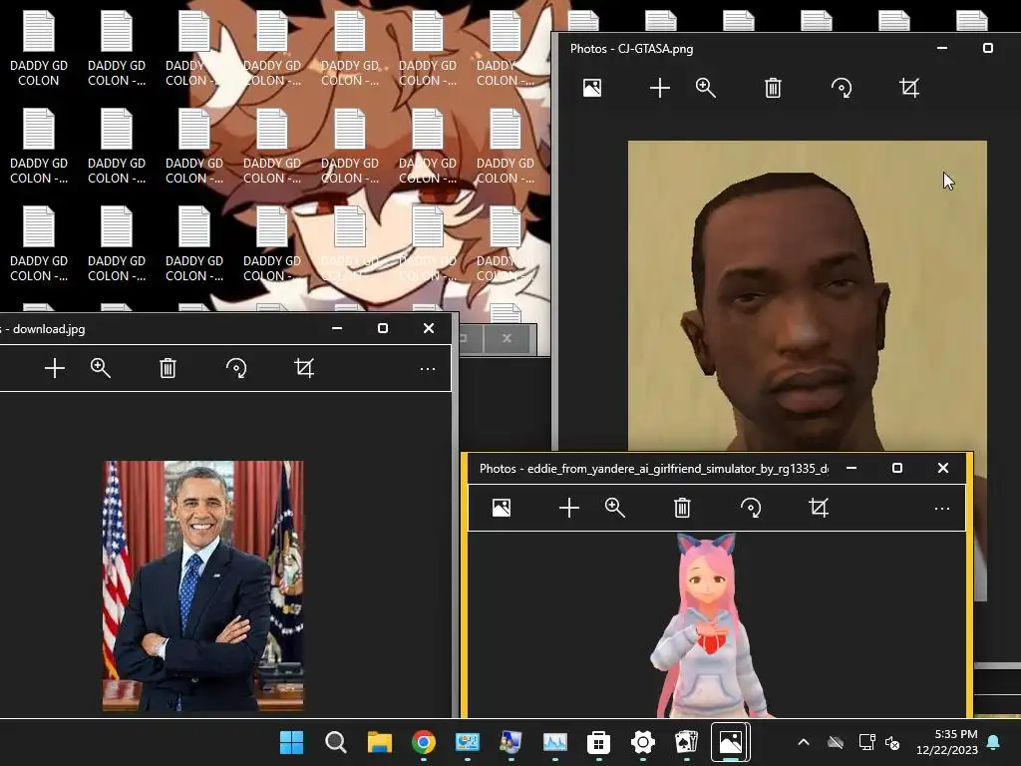Zoom in on CJ-GTASA.png photo
The image size is (1021, 766).
(x=706, y=88)
